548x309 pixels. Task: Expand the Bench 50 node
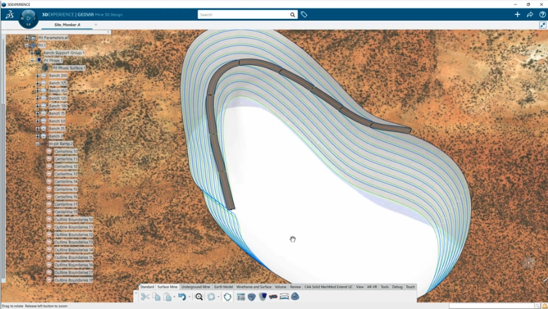point(37,121)
